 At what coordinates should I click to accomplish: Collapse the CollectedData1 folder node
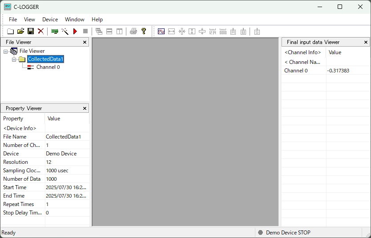[14, 59]
